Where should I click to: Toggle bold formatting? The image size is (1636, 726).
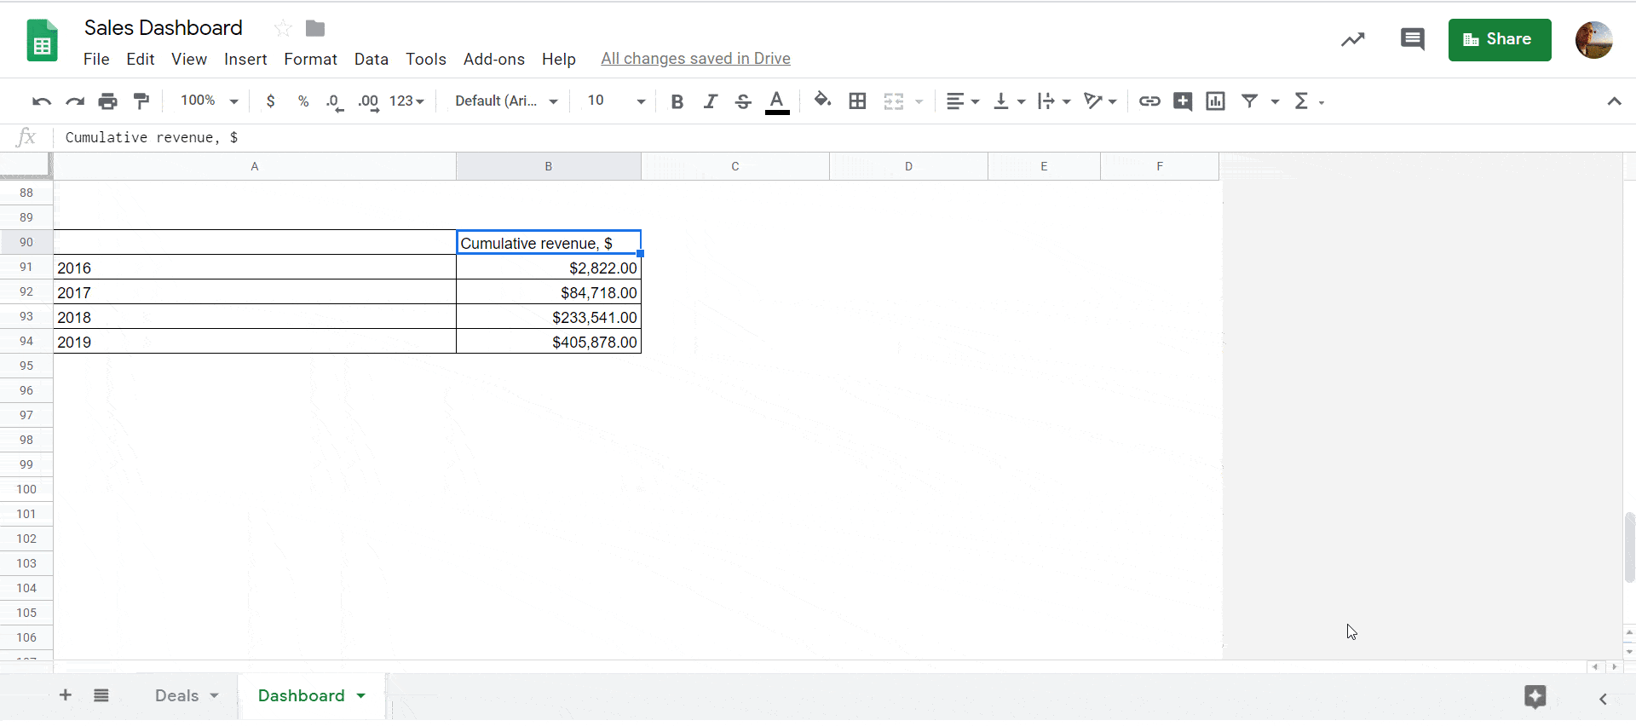[x=677, y=101]
